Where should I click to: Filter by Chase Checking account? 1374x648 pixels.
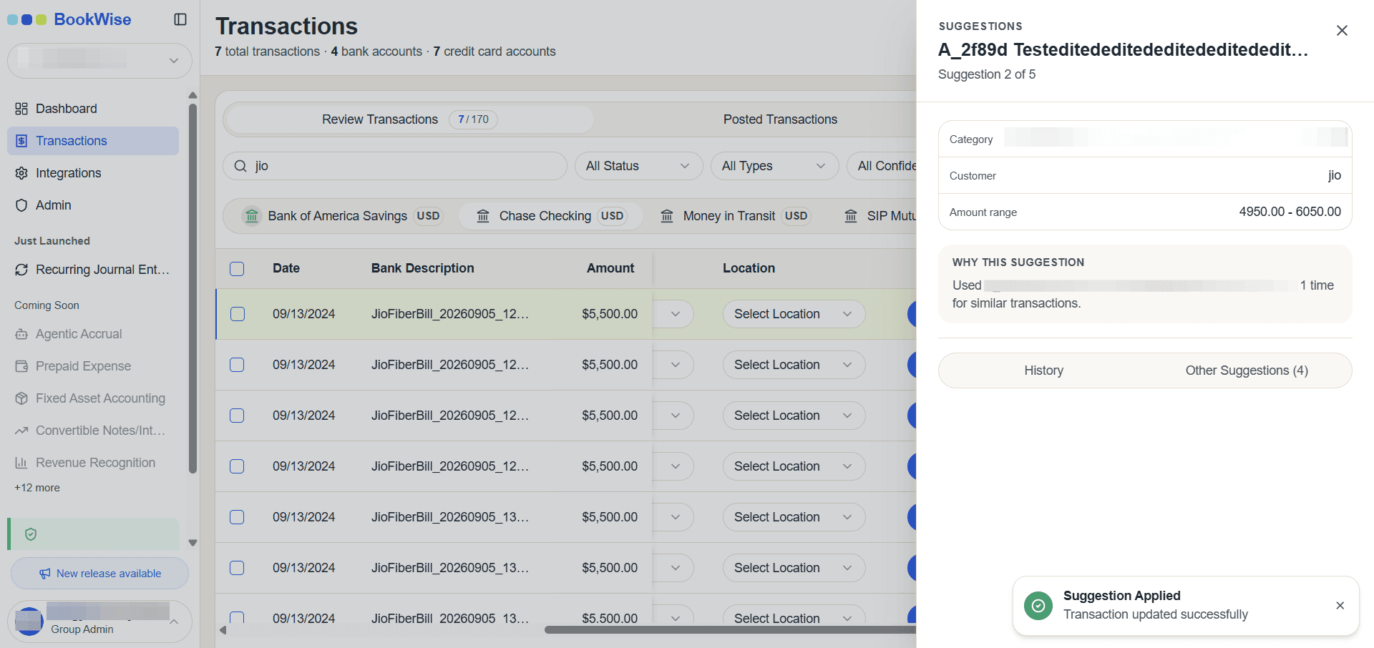tap(550, 216)
